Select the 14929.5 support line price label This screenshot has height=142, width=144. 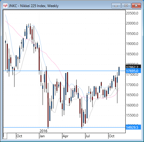133,128
